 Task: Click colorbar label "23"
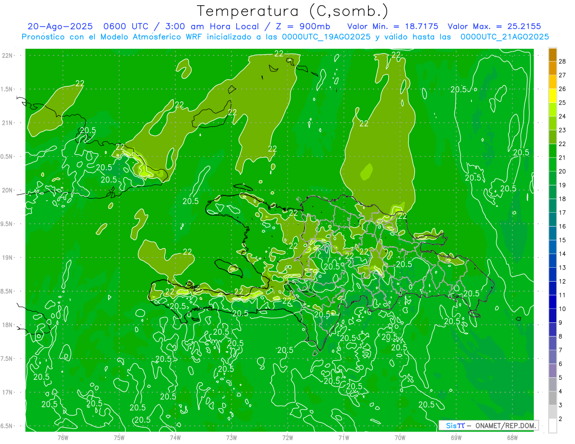pos(563,130)
